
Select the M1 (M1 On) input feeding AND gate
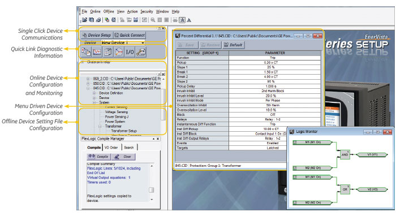(313, 142)
